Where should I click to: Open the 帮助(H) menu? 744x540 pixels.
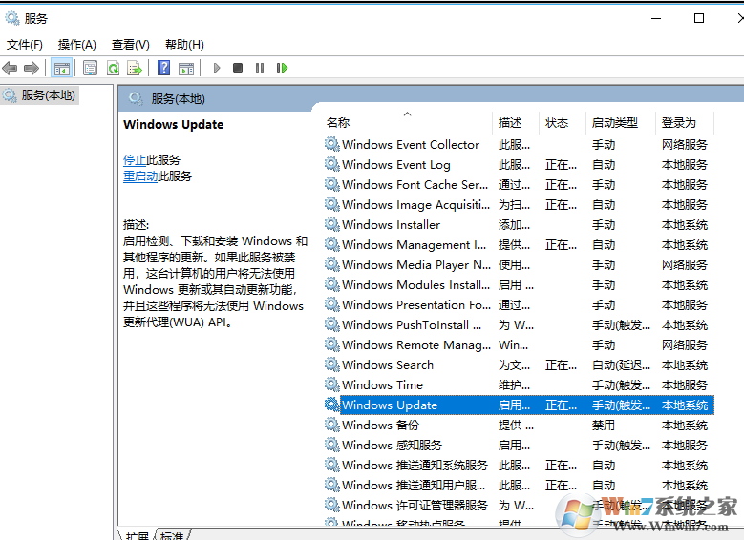pos(184,45)
